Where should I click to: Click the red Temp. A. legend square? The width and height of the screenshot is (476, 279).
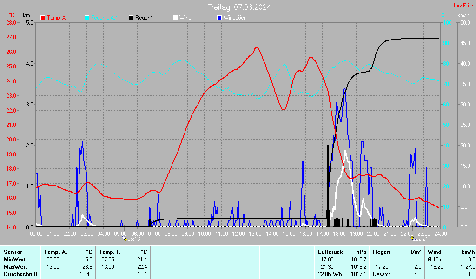pyautogui.click(x=43, y=18)
